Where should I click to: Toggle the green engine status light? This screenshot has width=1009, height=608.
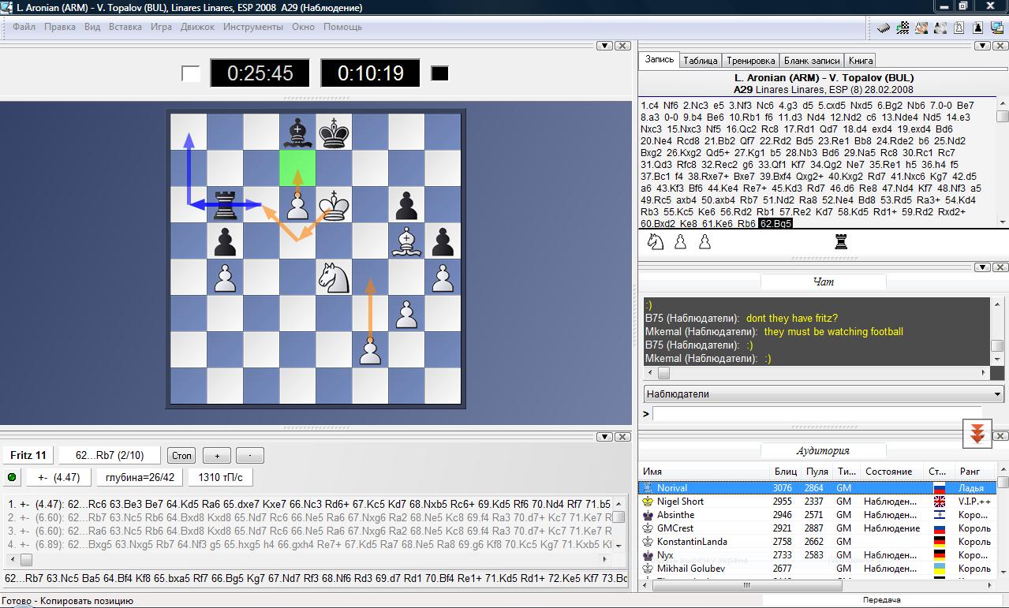pyautogui.click(x=13, y=477)
